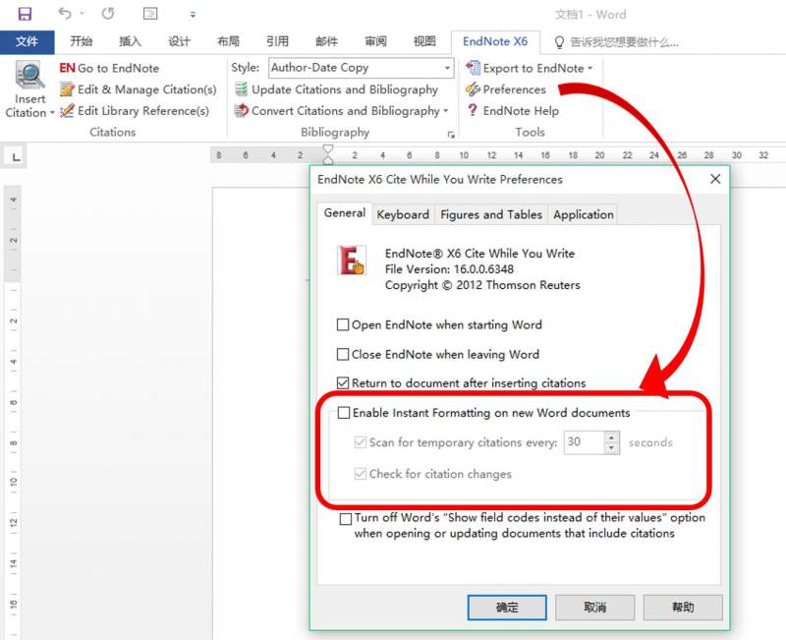Open Edit & Manage Citation(s)
Image resolution: width=786 pixels, height=640 pixels.
pos(138,89)
